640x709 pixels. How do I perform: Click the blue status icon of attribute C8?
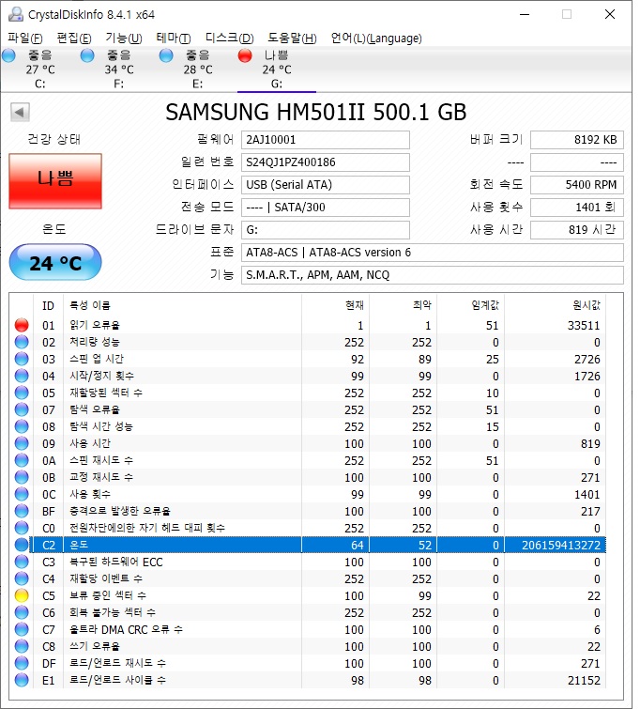click(x=22, y=646)
